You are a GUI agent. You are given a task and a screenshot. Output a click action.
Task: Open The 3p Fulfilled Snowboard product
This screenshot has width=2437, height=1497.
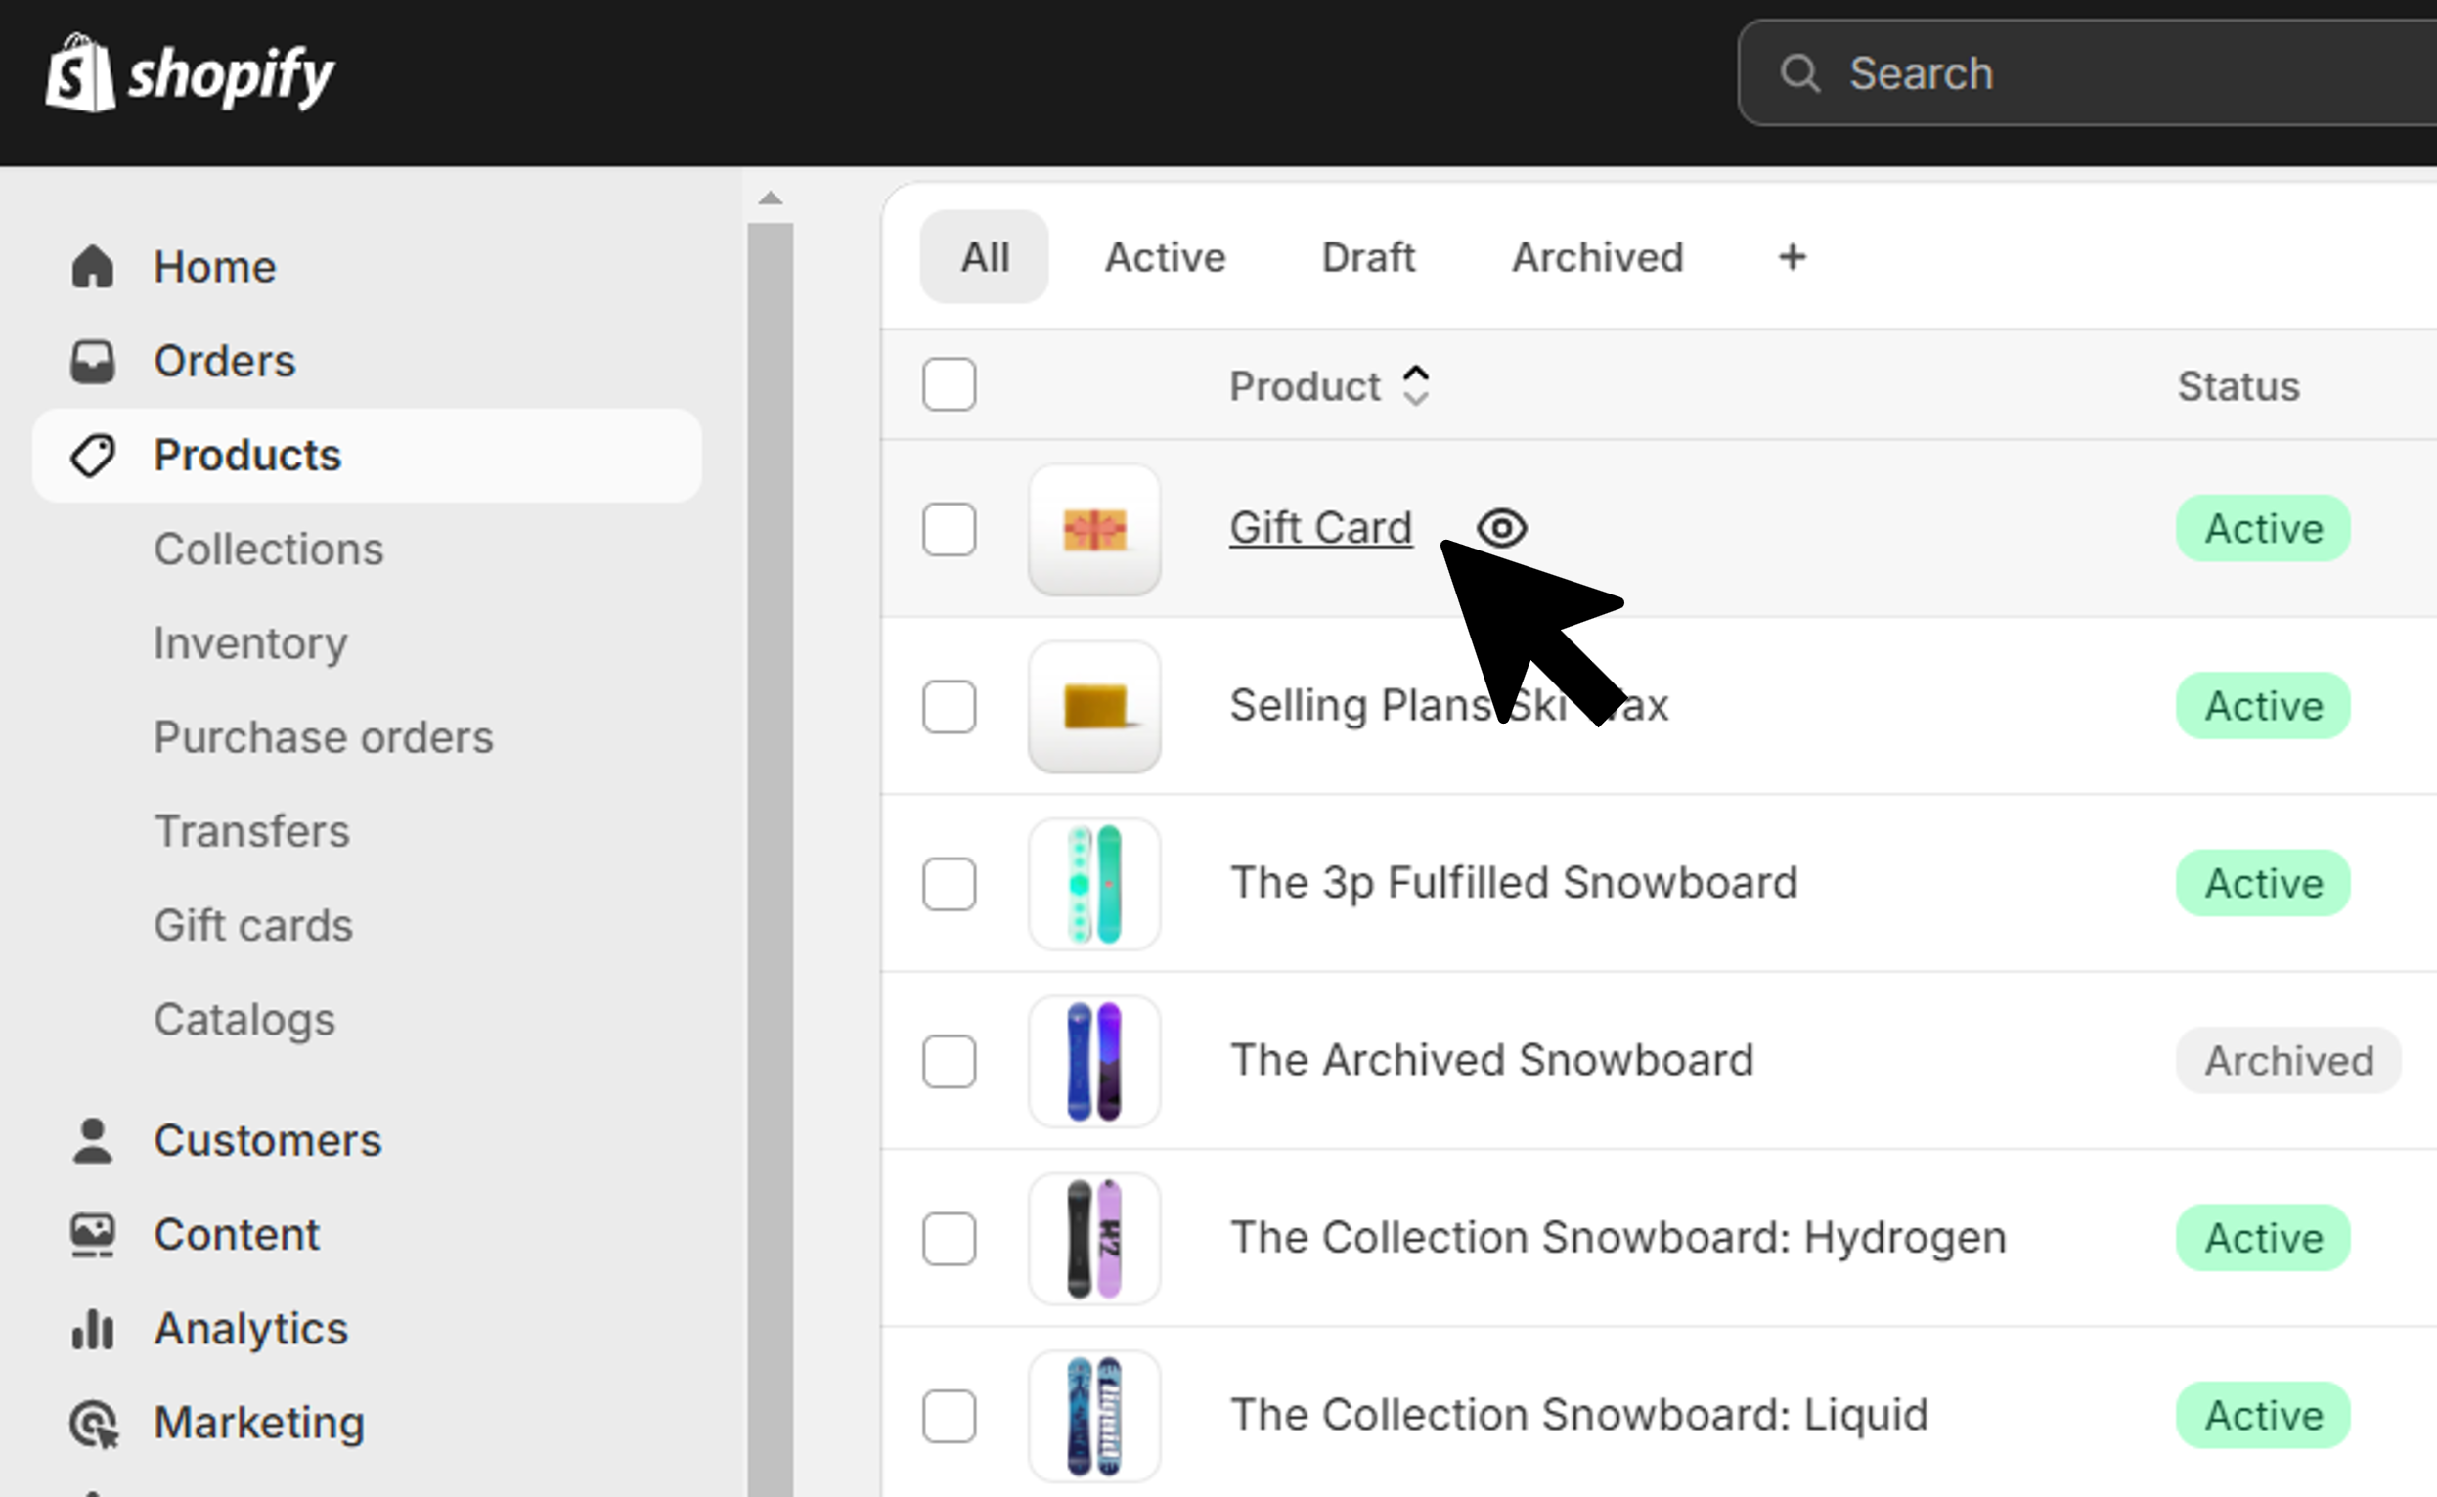[1513, 883]
